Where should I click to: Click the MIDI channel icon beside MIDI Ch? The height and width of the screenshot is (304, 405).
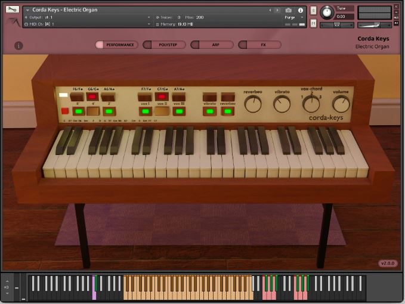(x=26, y=24)
